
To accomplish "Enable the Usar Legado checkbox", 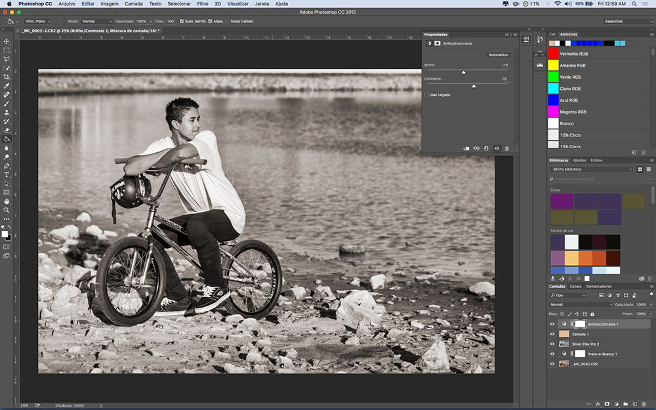I will click(426, 94).
